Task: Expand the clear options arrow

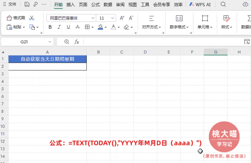Action: (x=132, y=27)
